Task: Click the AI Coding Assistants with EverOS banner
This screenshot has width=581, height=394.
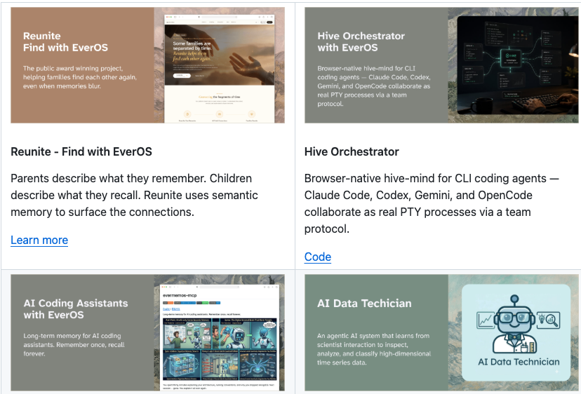Action: [147, 332]
